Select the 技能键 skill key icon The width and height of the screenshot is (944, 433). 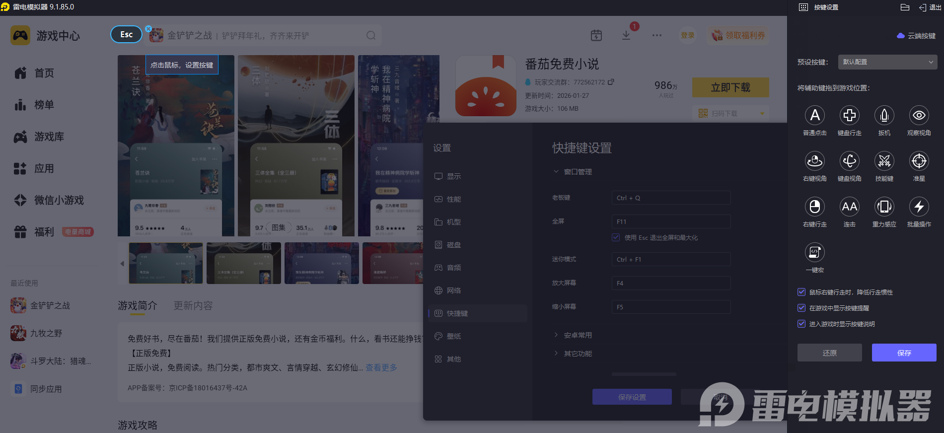point(884,161)
